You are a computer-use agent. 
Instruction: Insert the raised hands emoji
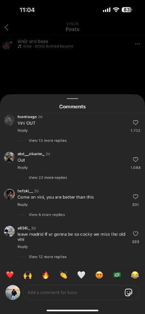(28, 275)
